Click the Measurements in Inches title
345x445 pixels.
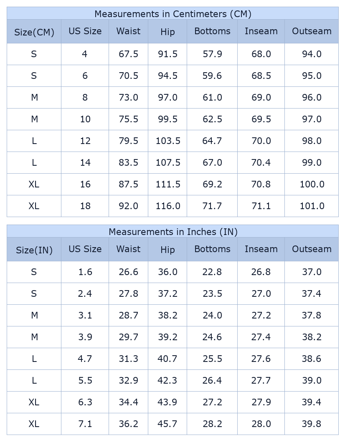tap(172, 232)
